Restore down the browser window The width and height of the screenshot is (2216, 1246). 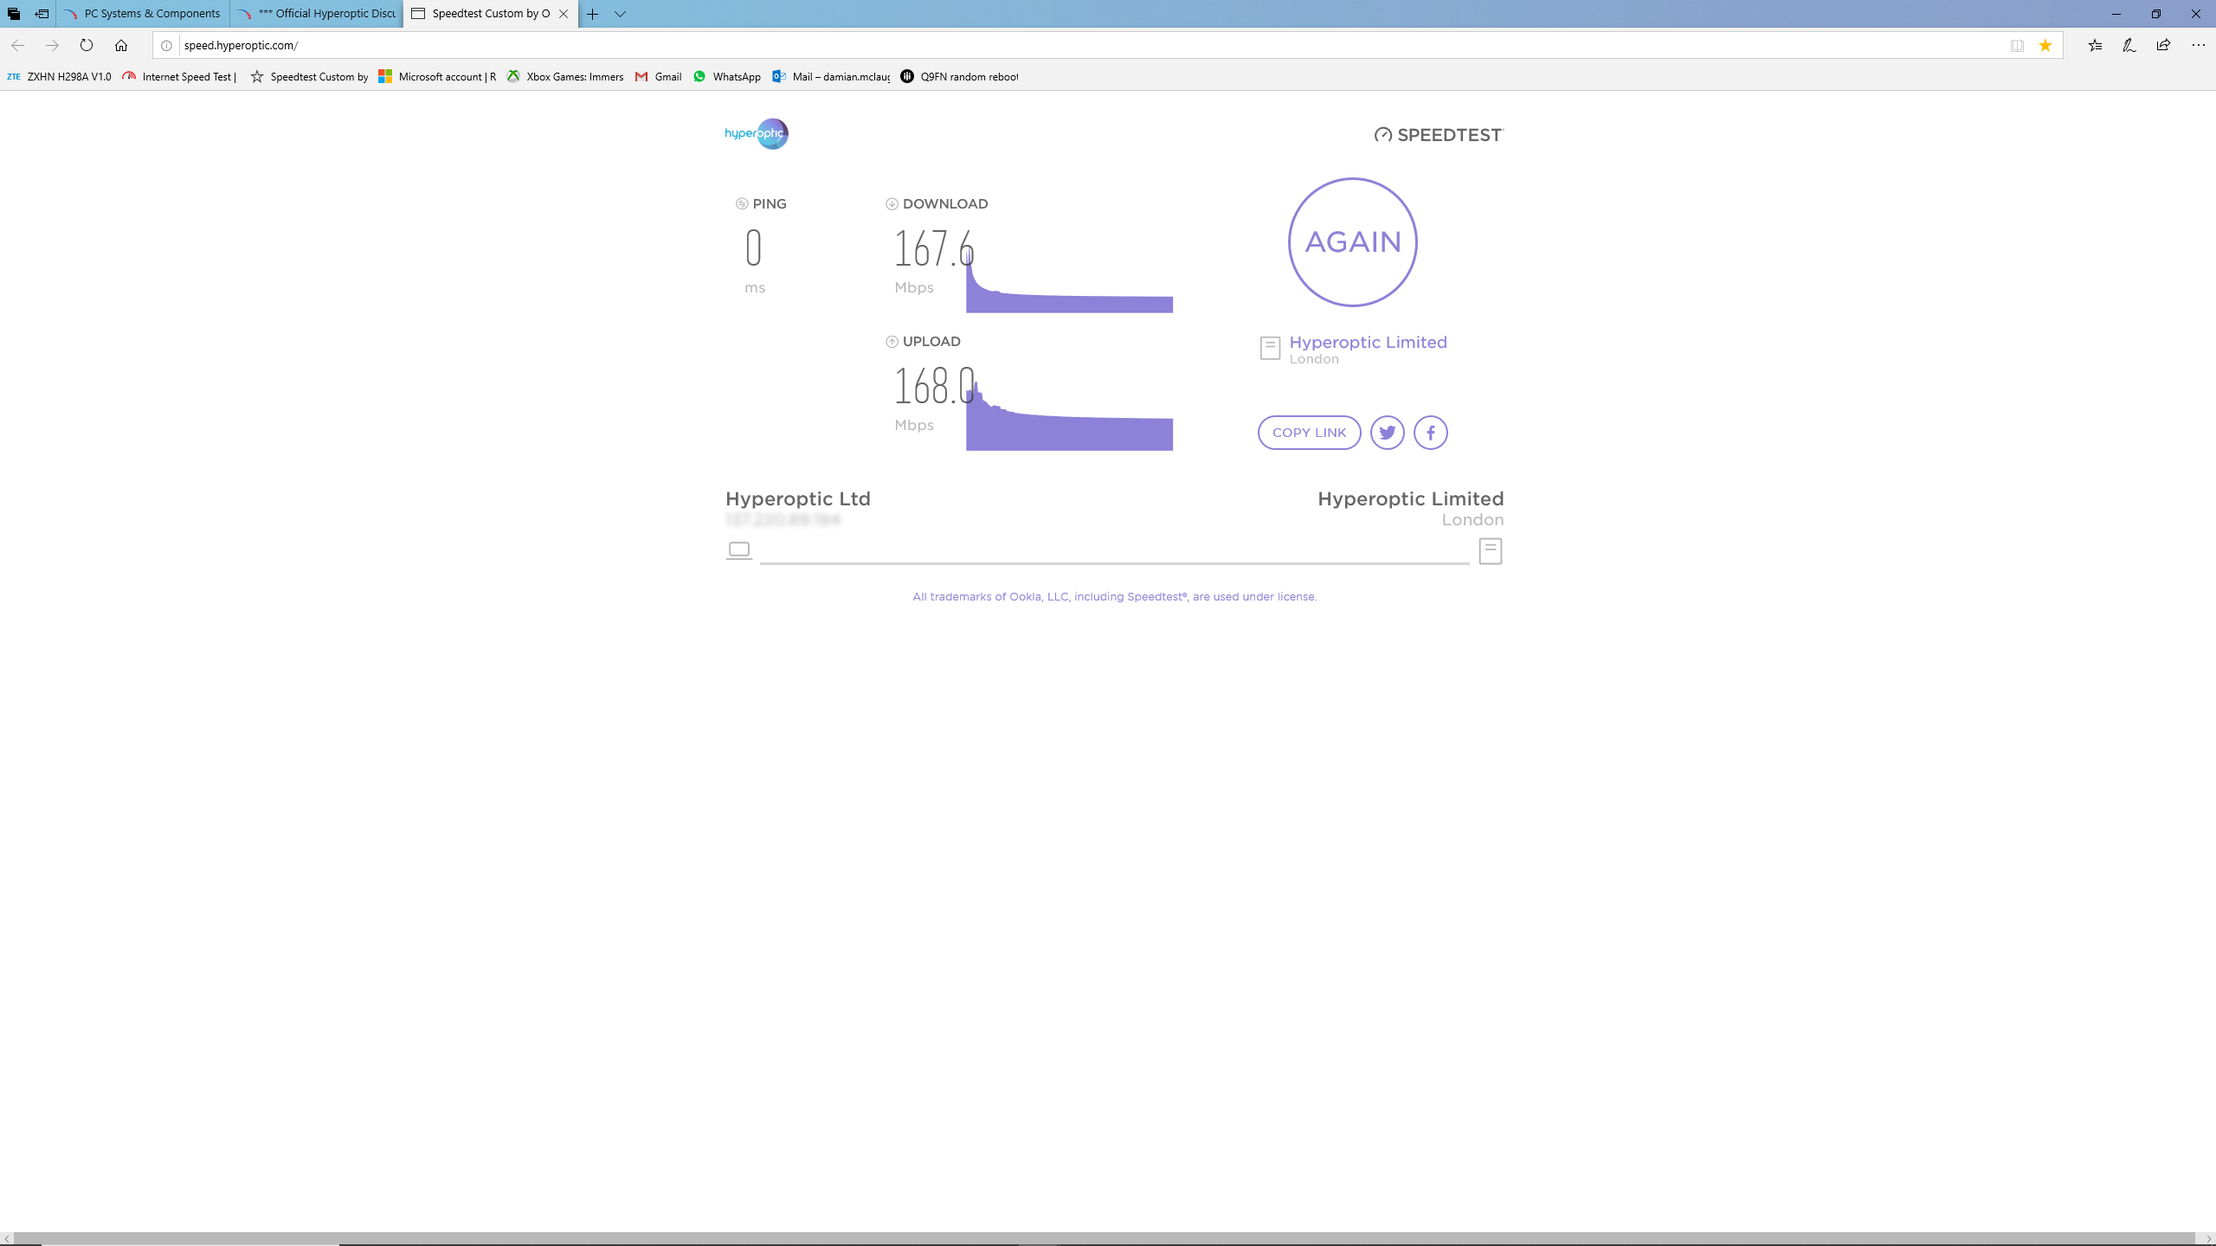pyautogui.click(x=2156, y=14)
